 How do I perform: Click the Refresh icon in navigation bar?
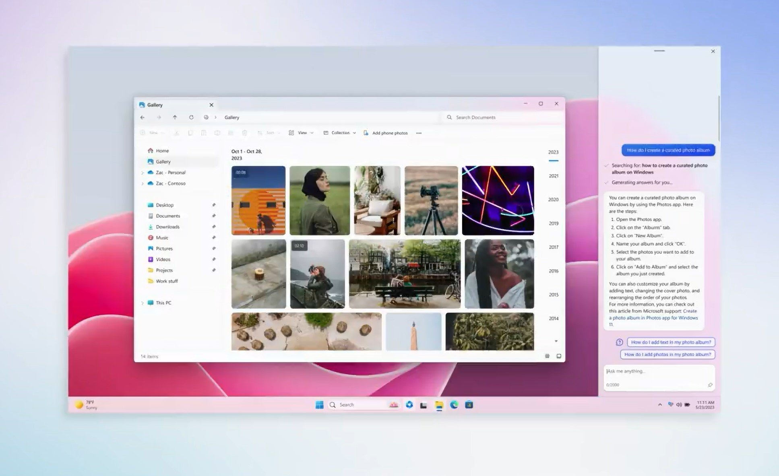[x=191, y=117]
